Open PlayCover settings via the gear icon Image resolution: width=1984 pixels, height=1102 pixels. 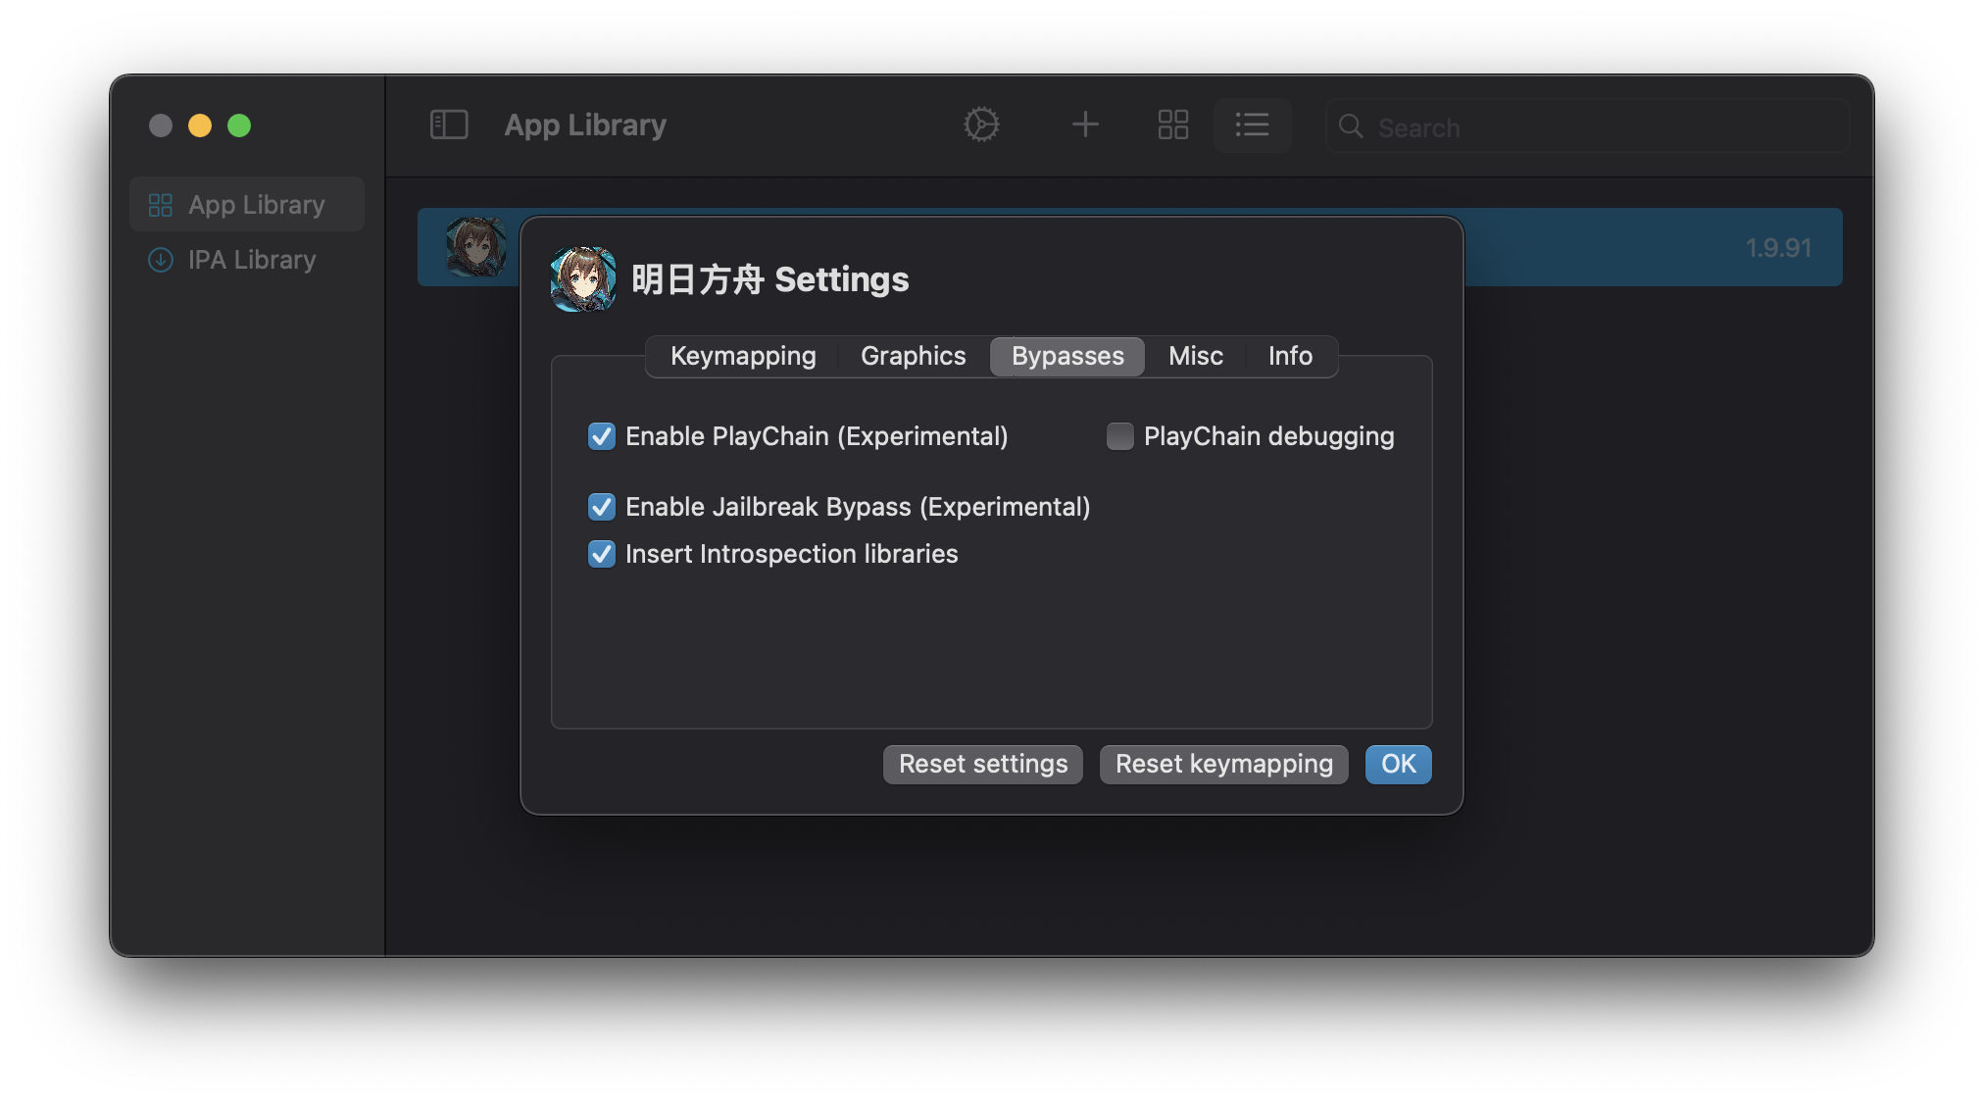click(x=981, y=125)
